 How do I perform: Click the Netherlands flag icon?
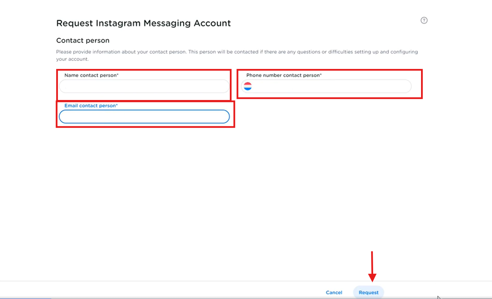[x=248, y=86]
